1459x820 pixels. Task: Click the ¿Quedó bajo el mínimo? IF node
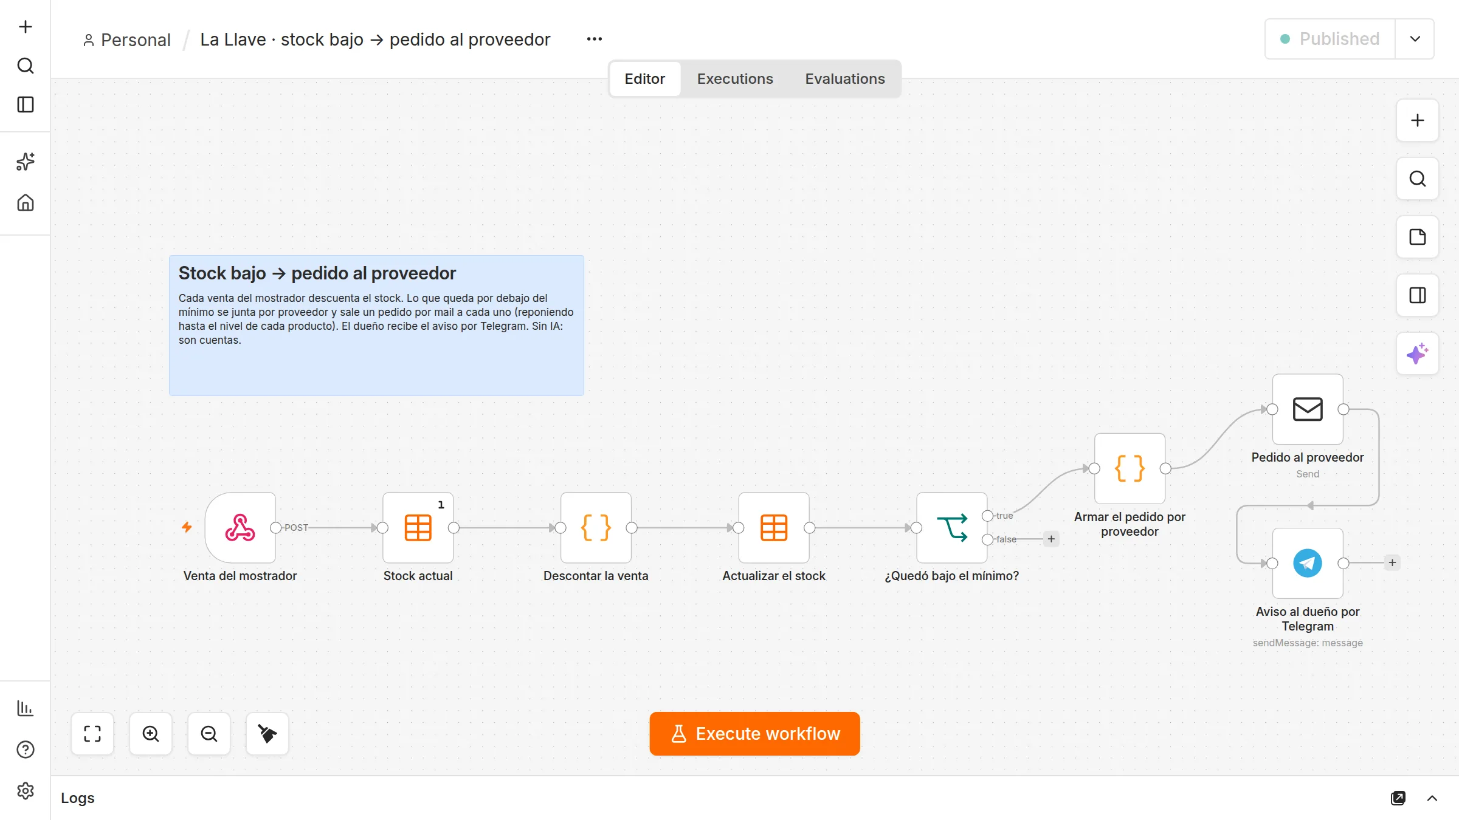(952, 527)
